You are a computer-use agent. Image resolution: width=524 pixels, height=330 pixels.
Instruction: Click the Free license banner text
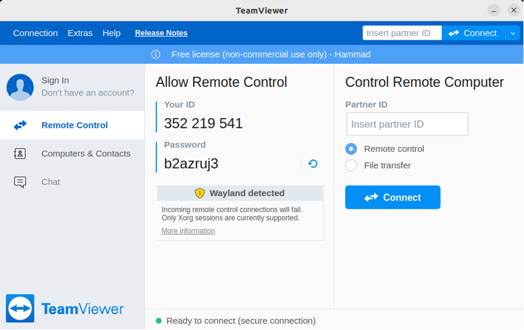pos(271,54)
